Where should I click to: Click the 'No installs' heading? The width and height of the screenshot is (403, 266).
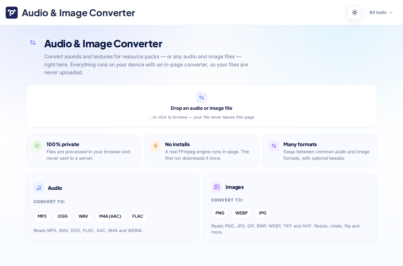click(x=177, y=145)
